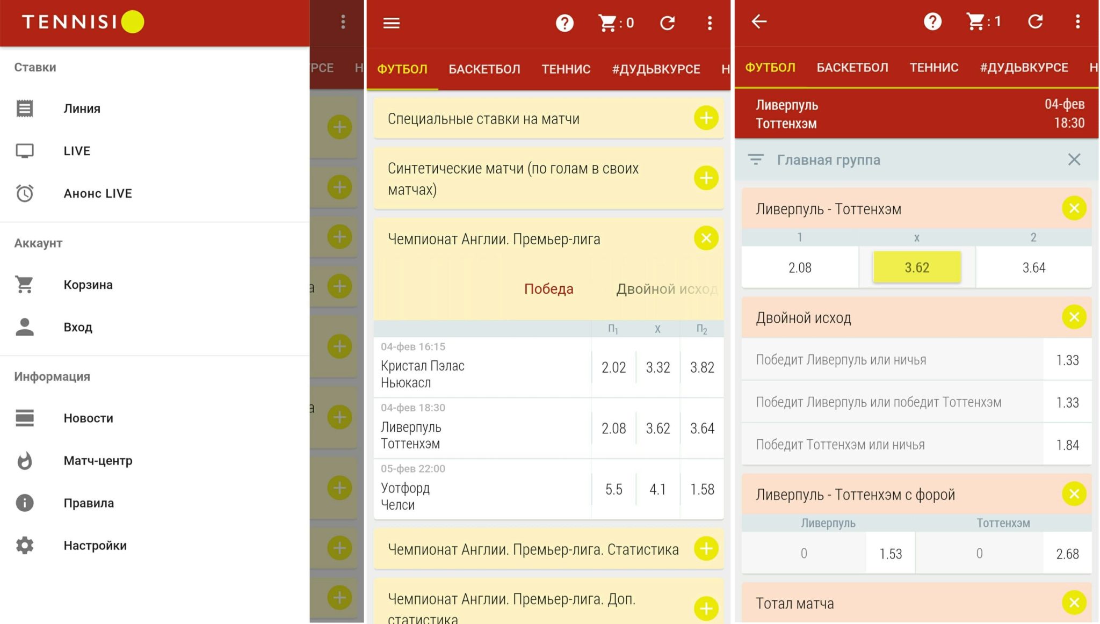Bet Тоттенхэм handicap 0 at 2.68
The height and width of the screenshot is (624, 1100).
1068,553
